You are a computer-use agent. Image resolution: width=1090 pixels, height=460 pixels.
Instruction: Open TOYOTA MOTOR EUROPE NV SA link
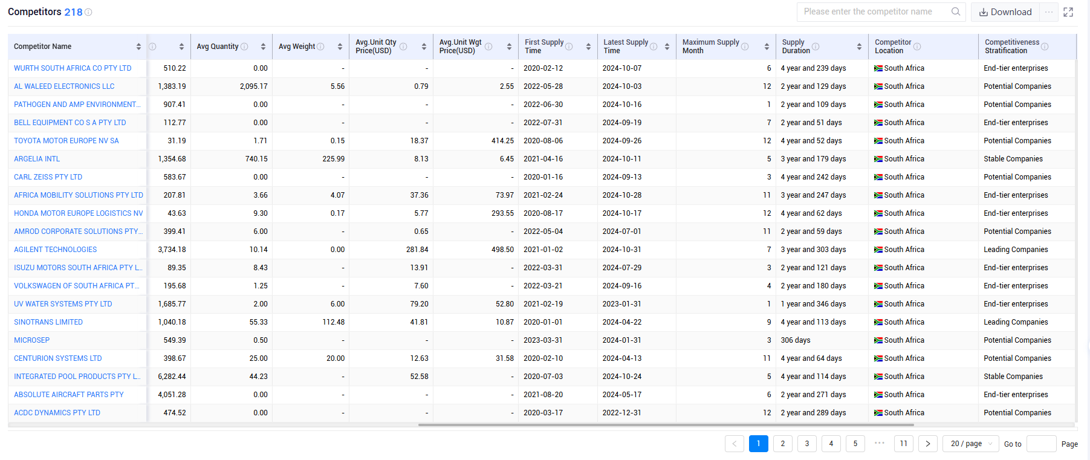pyautogui.click(x=67, y=141)
